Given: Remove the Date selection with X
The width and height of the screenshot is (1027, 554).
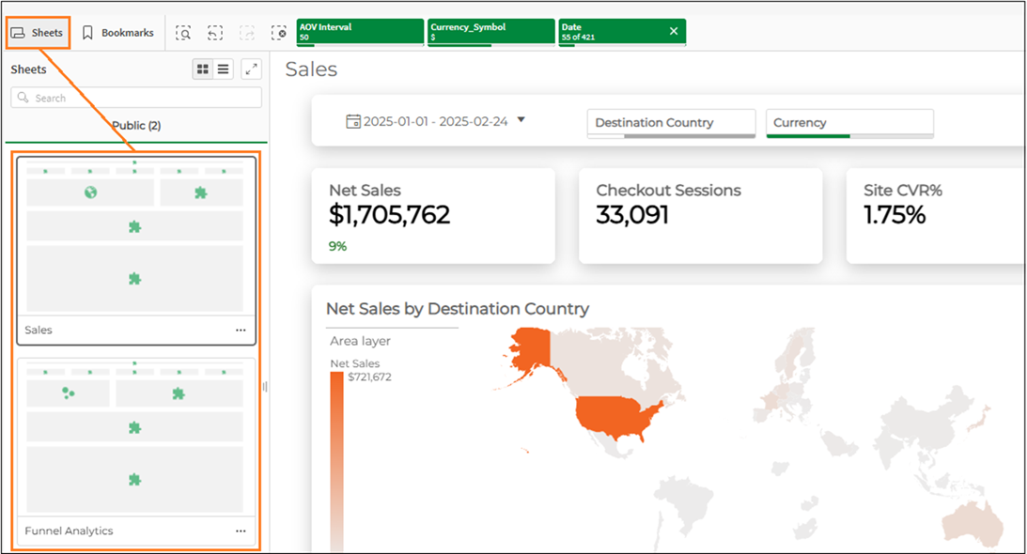Looking at the screenshot, I should pos(673,31).
